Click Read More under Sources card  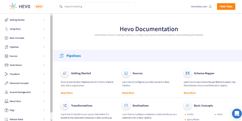(128, 93)
